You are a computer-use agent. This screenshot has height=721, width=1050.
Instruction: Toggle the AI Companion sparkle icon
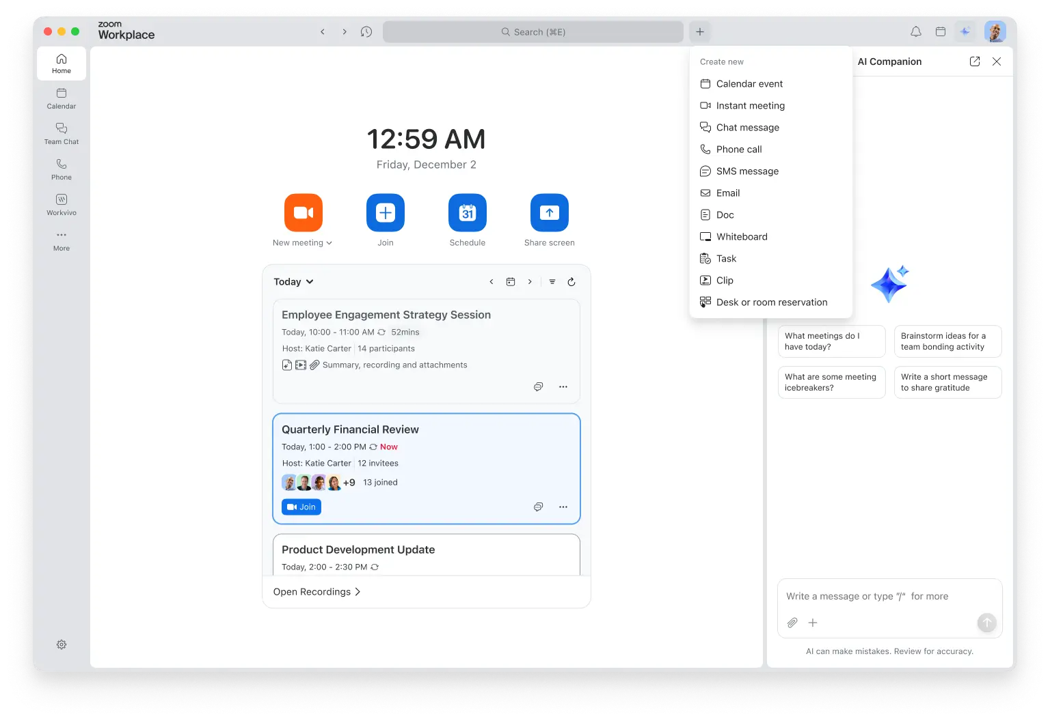point(965,31)
